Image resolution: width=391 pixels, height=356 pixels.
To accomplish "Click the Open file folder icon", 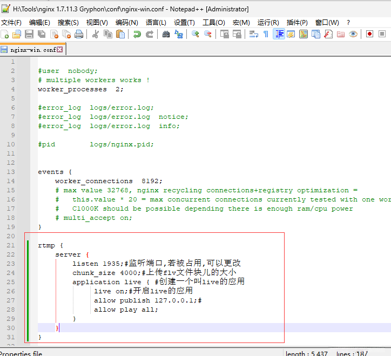I will click(x=17, y=34).
